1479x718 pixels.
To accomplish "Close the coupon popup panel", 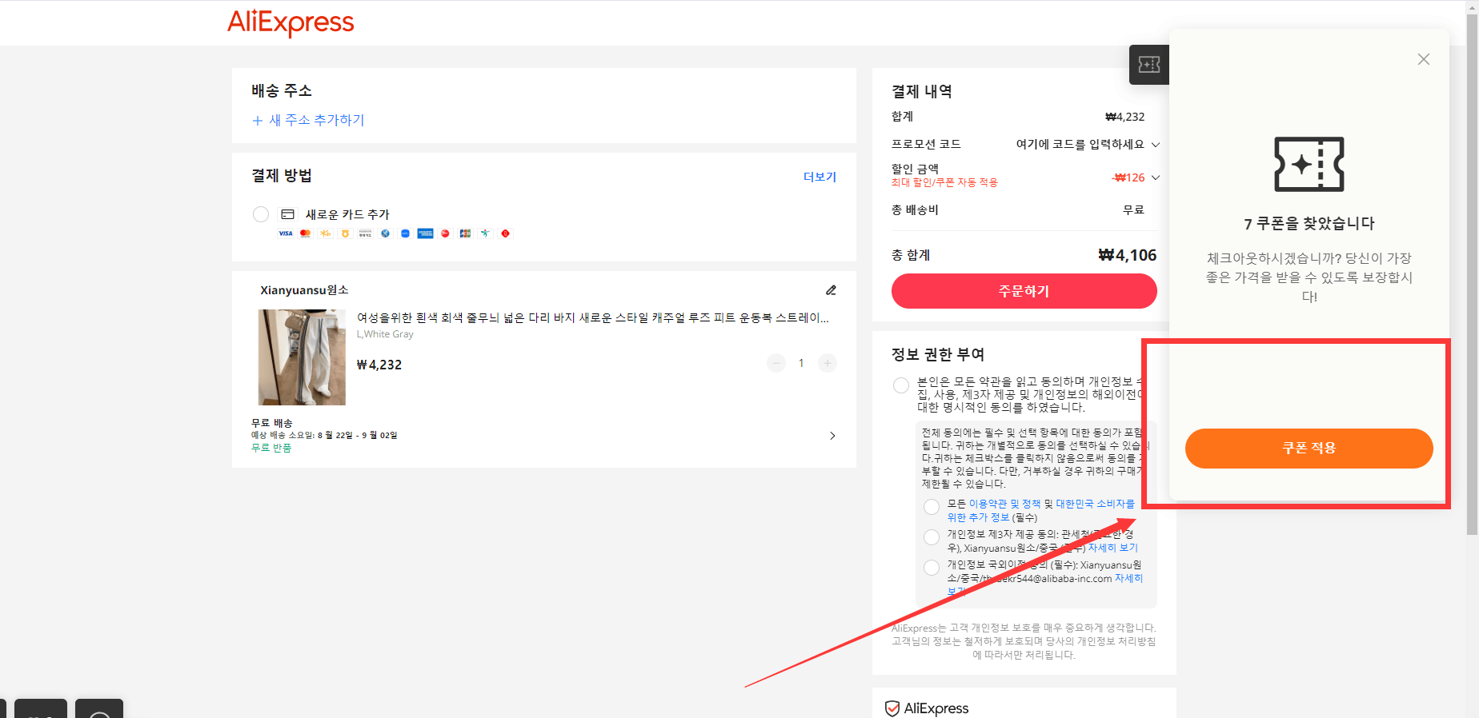I will click(1424, 59).
